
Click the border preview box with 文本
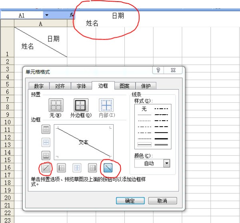click(x=84, y=141)
